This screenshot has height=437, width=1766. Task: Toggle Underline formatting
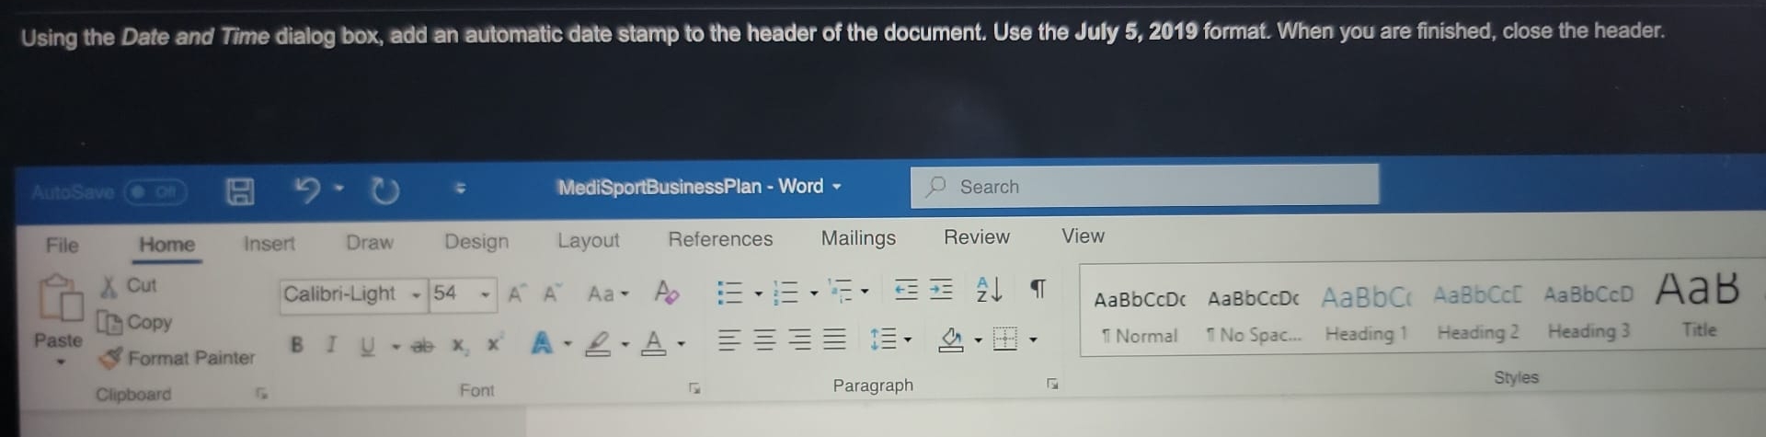point(368,345)
